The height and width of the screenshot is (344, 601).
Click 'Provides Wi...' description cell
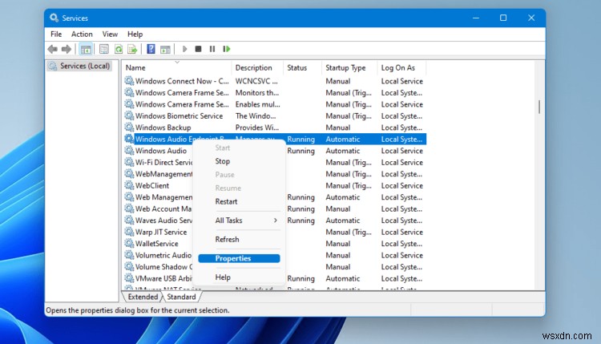(x=256, y=127)
